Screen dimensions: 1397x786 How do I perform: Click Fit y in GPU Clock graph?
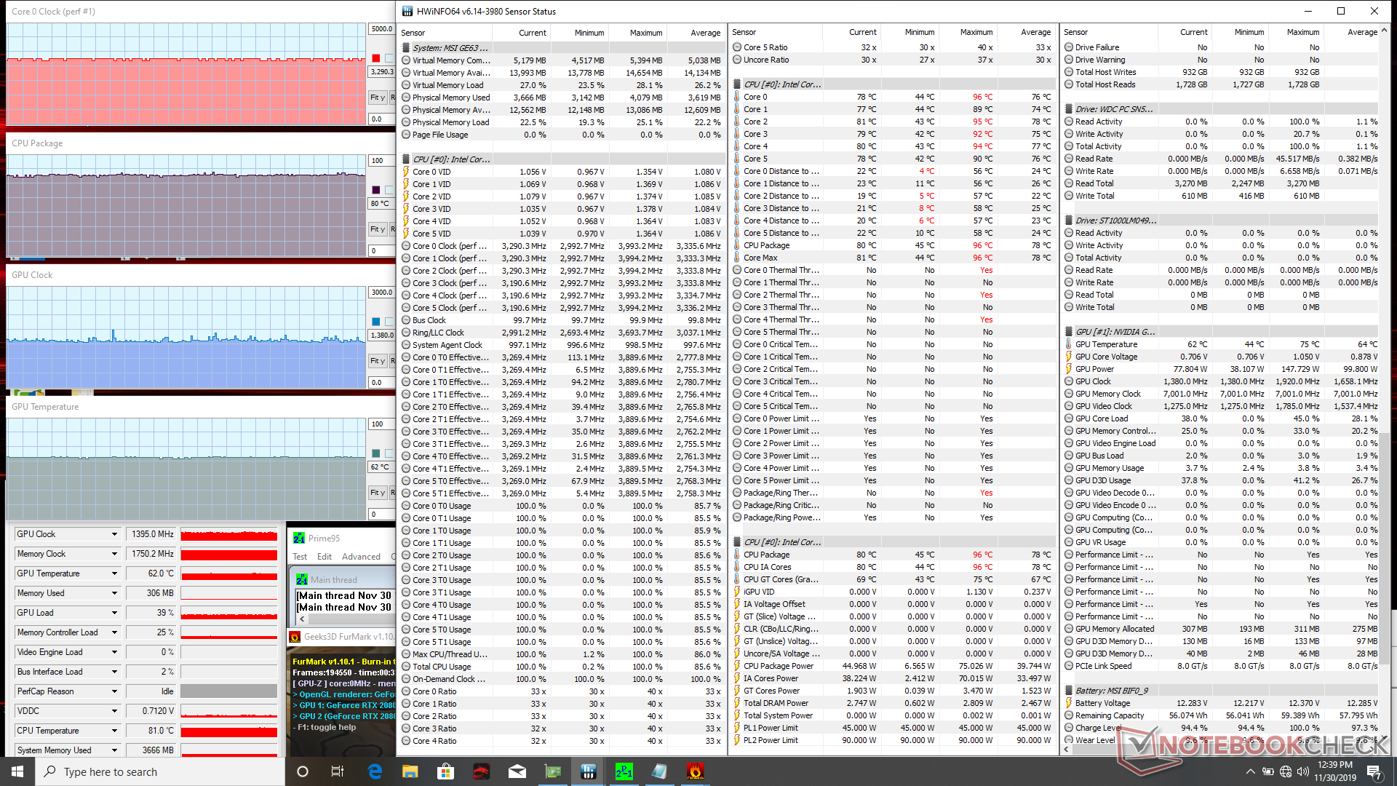pos(377,361)
